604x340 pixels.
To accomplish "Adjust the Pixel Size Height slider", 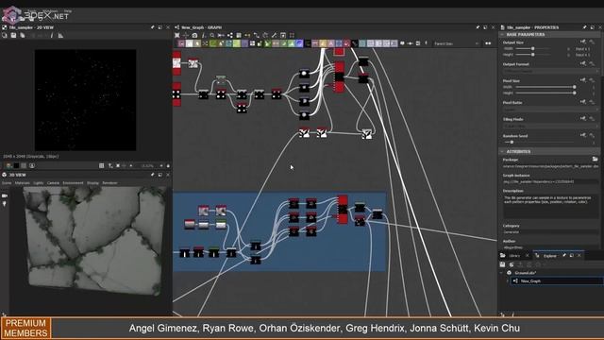I will [x=545, y=93].
